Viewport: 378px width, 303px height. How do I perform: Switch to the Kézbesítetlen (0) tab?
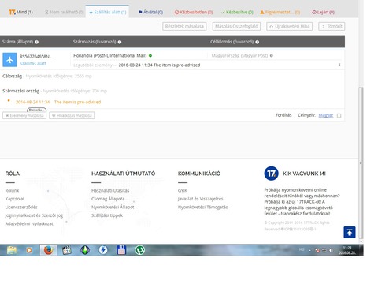coord(194,12)
